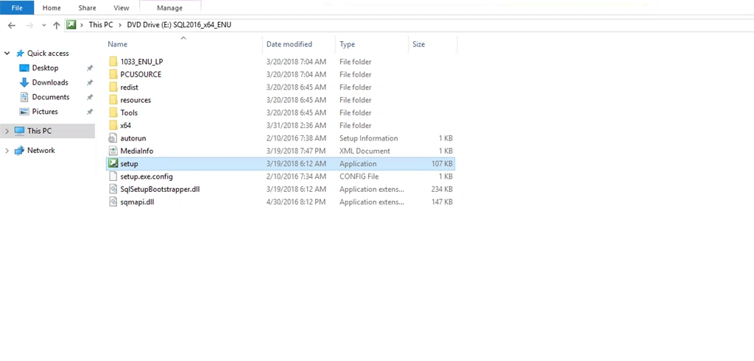Image resolution: width=754 pixels, height=361 pixels.
Task: Click This PC in the address bar
Action: point(101,25)
